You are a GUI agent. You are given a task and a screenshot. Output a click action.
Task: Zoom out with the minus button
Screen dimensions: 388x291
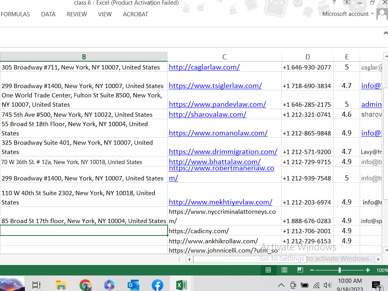pyautogui.click(x=312, y=270)
